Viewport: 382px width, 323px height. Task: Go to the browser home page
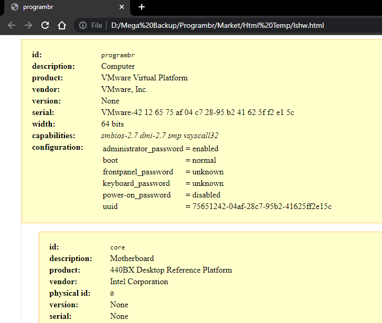(x=62, y=25)
